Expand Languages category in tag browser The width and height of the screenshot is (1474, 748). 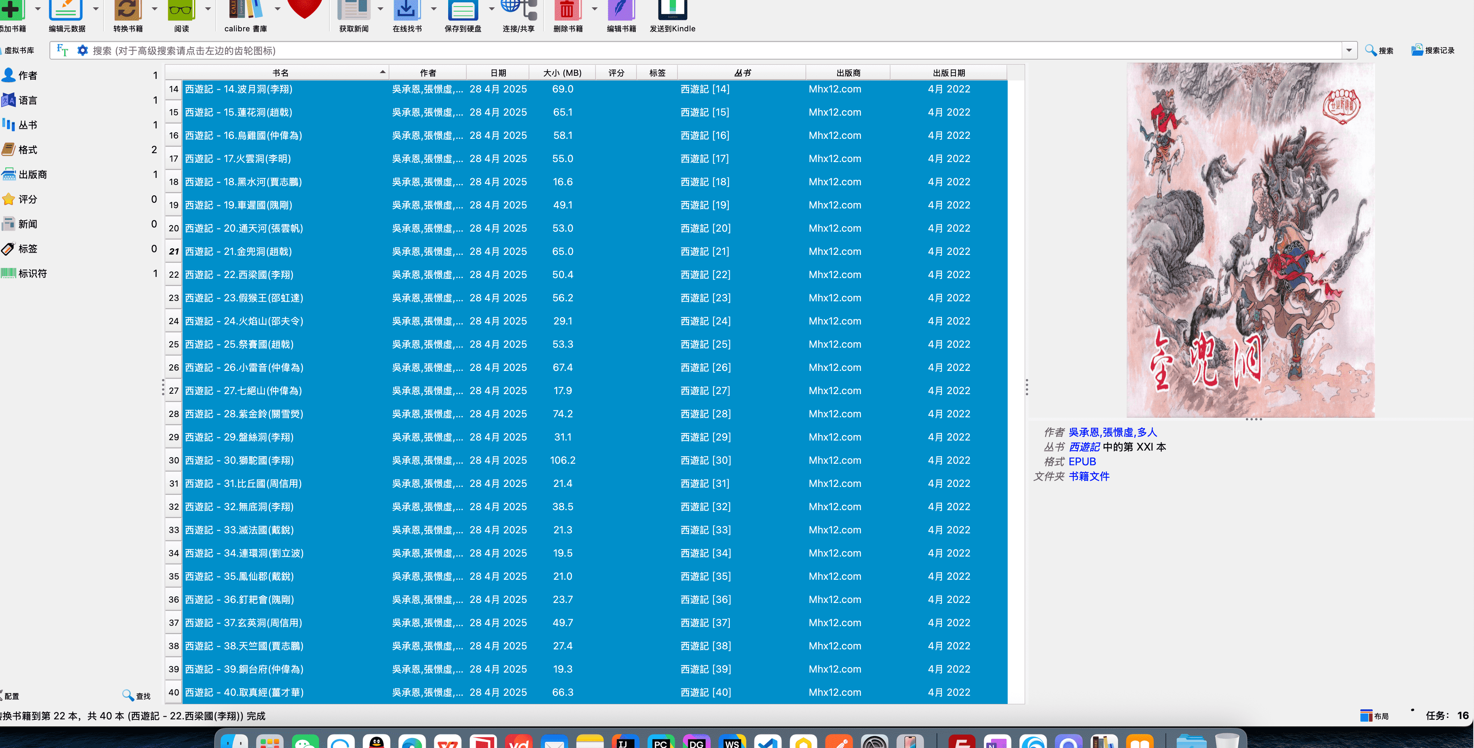tap(80, 100)
